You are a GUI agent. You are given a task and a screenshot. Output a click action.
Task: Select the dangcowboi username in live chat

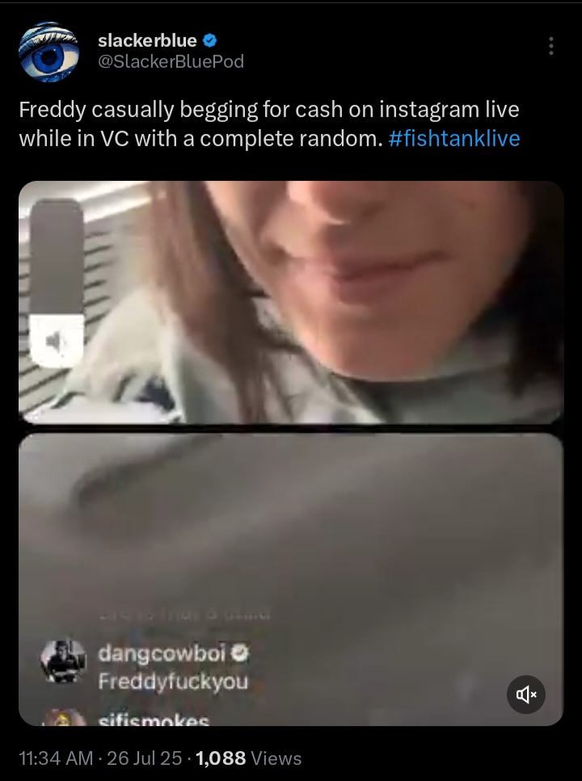click(161, 653)
